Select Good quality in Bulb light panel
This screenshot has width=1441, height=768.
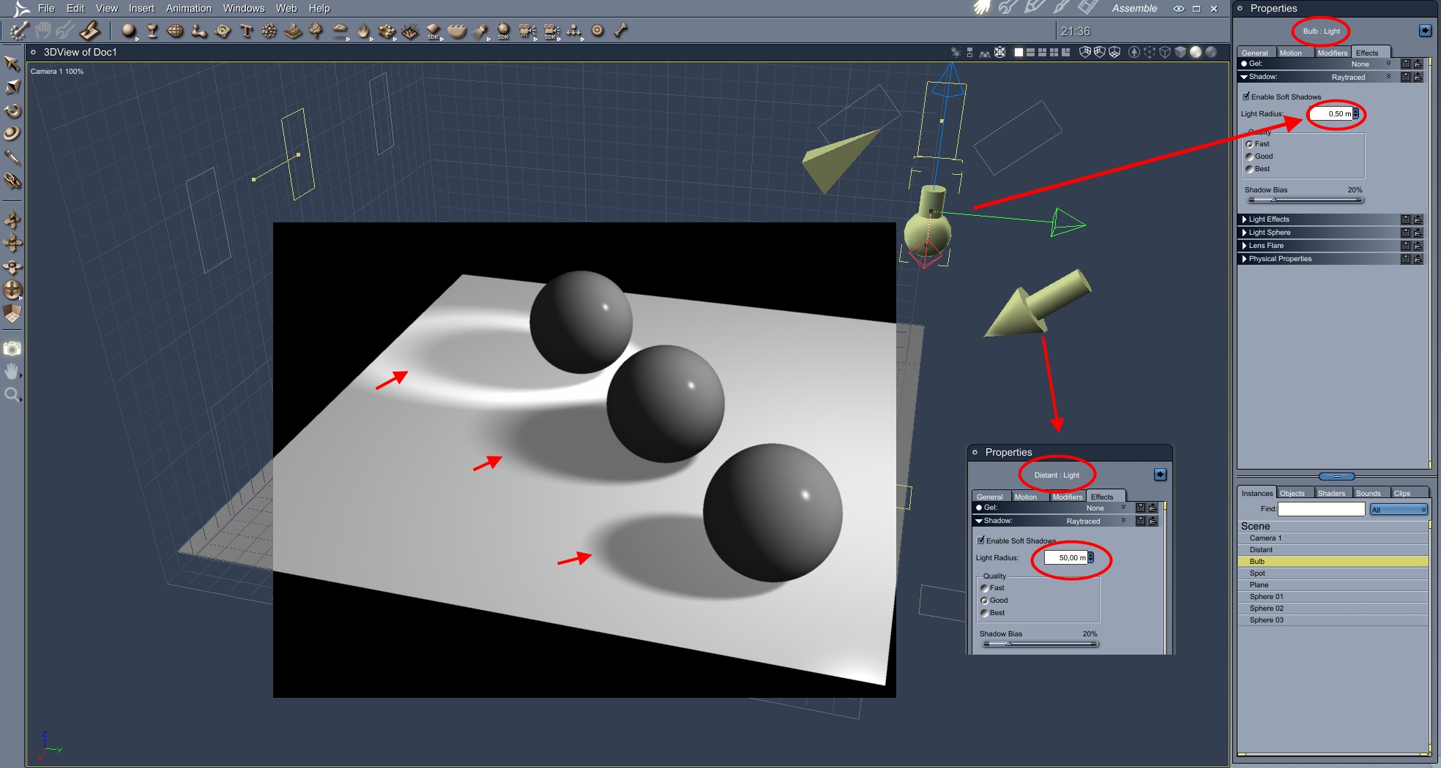(1249, 157)
